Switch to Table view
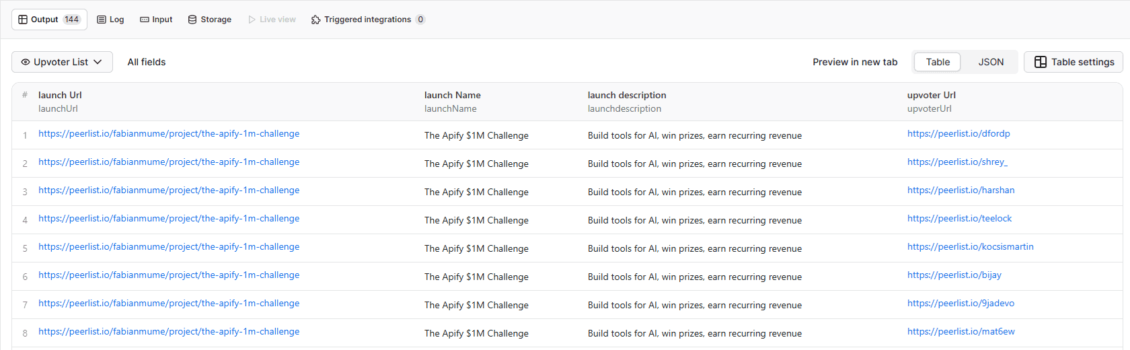Viewport: 1130px width, 350px height. (x=938, y=62)
